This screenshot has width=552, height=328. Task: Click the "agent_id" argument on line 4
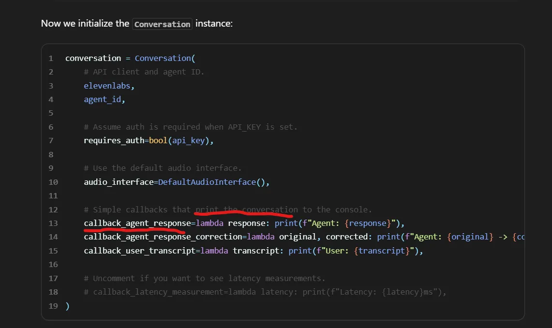coord(104,99)
